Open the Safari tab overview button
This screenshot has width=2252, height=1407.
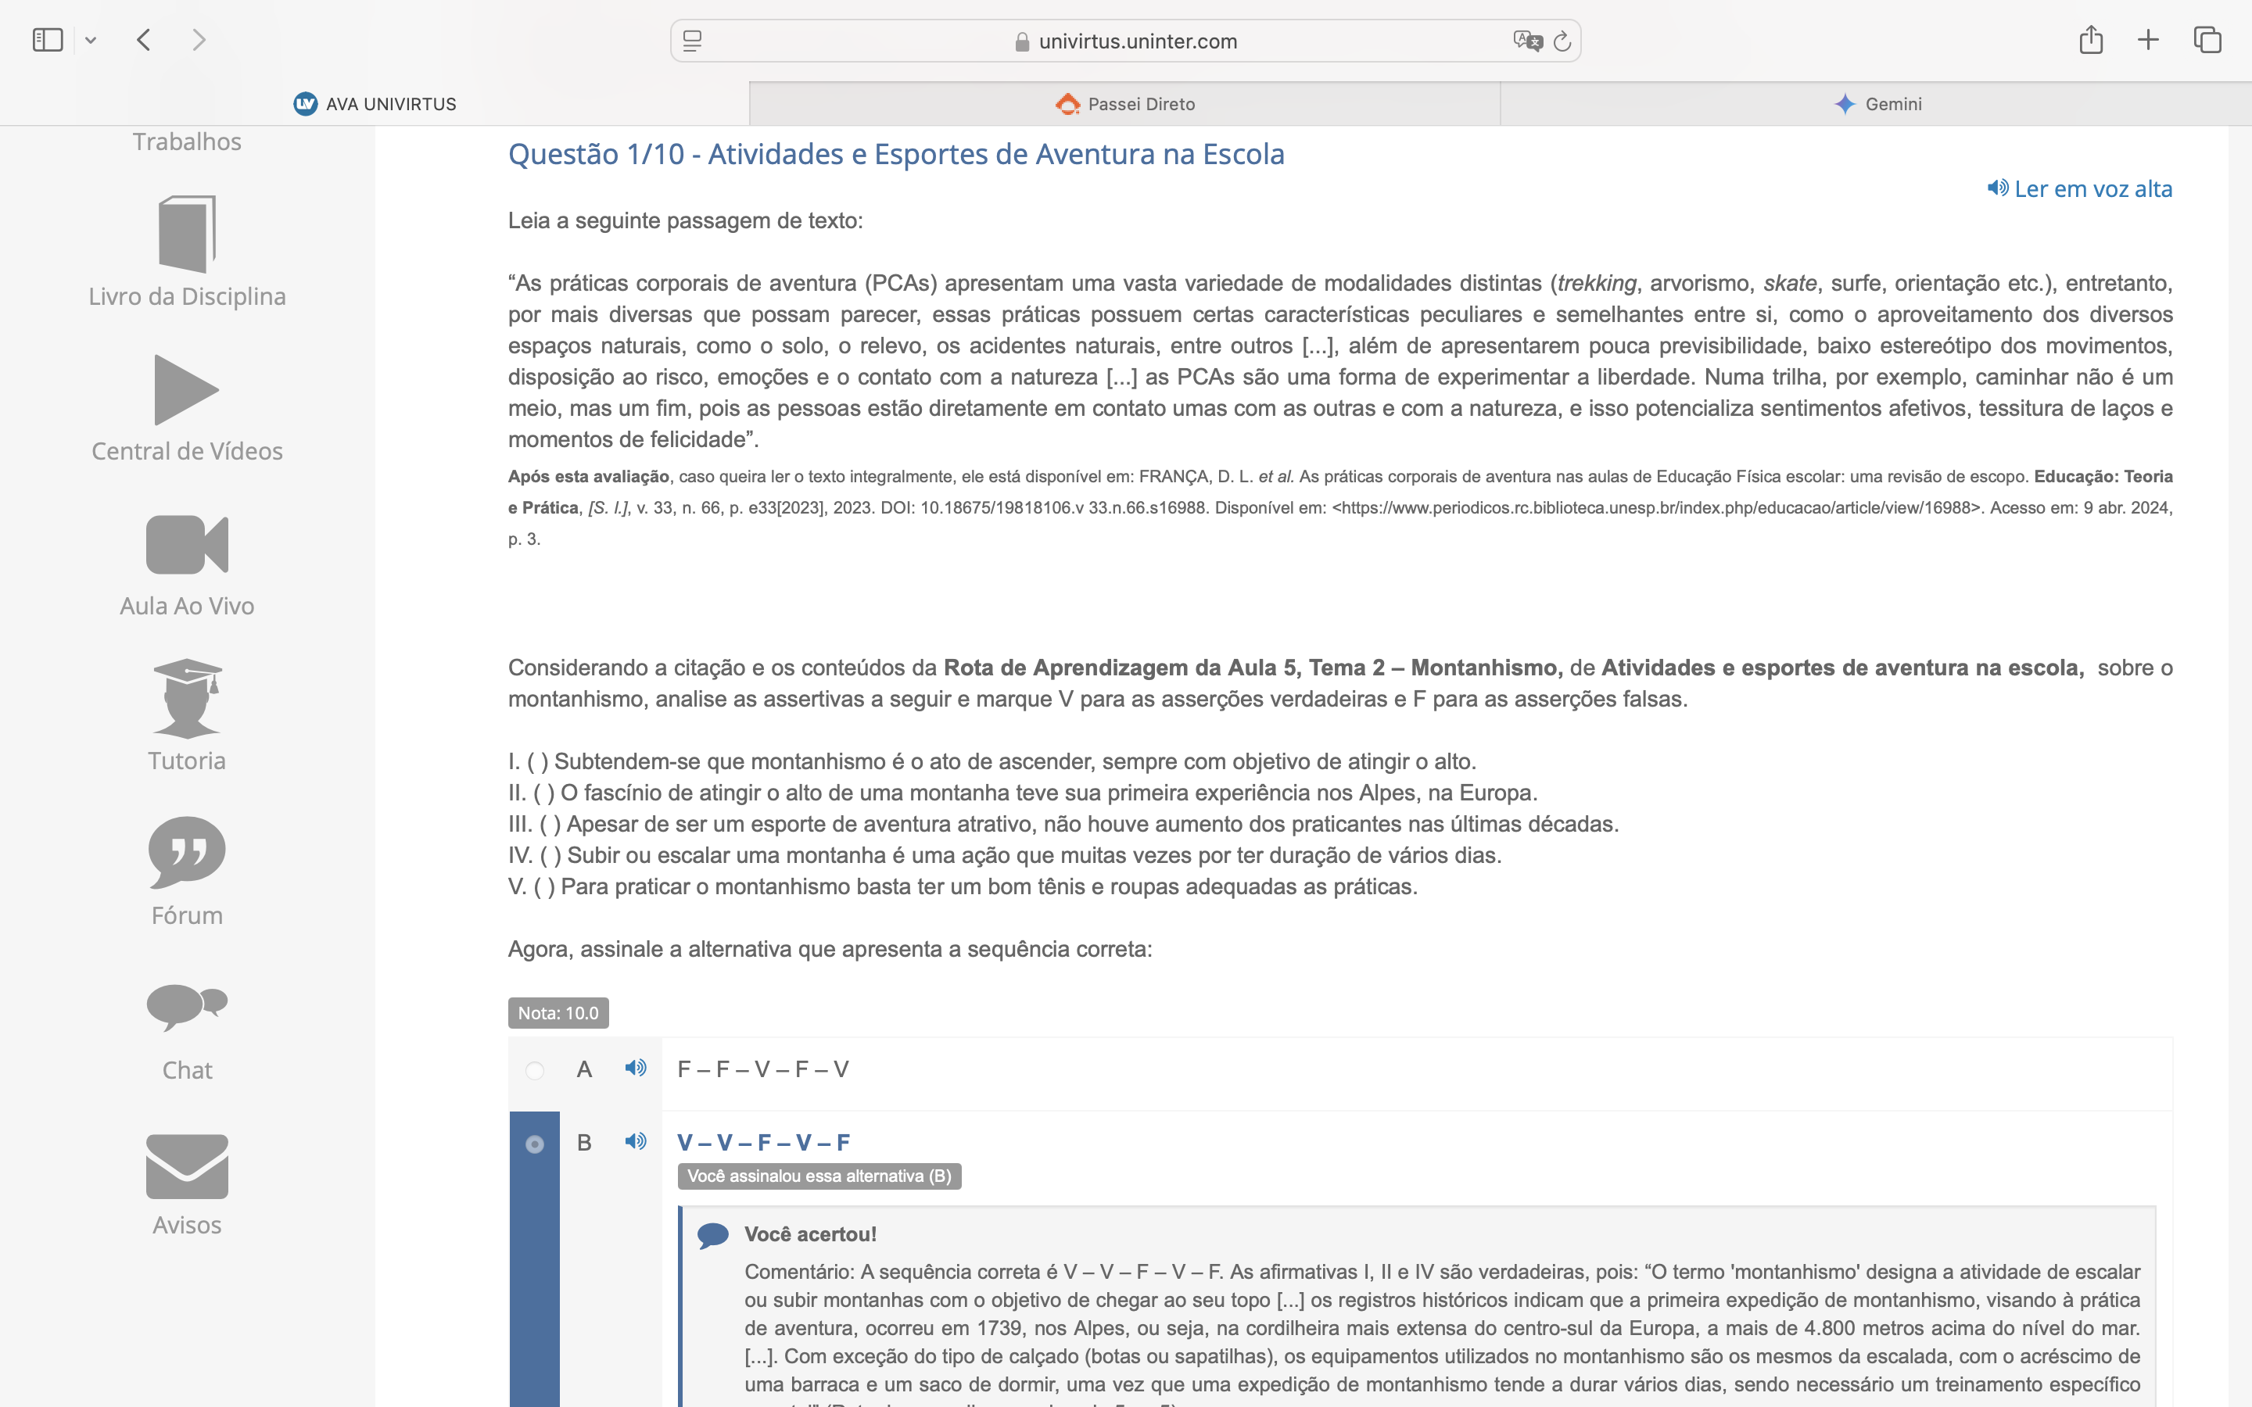(2207, 40)
